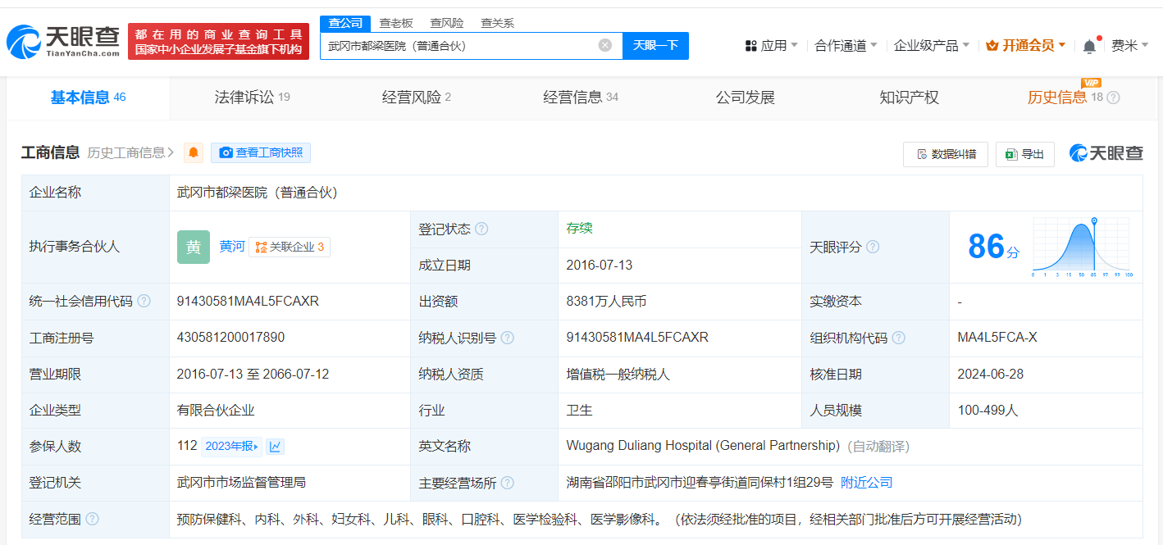Click the orange bell alert icon
The width and height of the screenshot is (1163, 545).
[x=194, y=152]
